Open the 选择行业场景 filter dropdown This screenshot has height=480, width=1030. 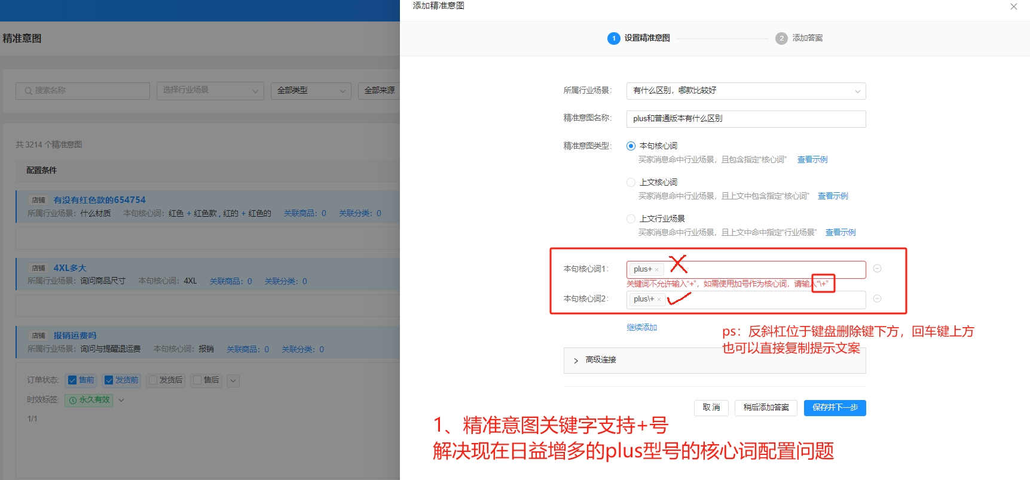click(x=210, y=91)
